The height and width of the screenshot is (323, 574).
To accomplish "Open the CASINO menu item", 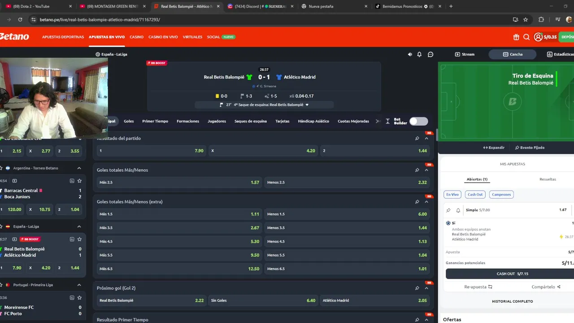I will (137, 37).
